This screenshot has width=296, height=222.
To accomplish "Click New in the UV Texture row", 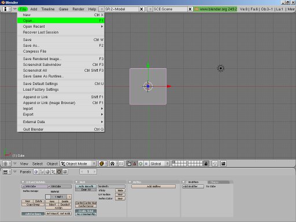I will pos(120,194).
